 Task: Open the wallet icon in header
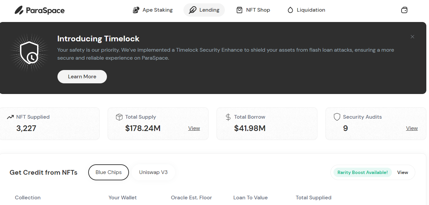tap(404, 10)
